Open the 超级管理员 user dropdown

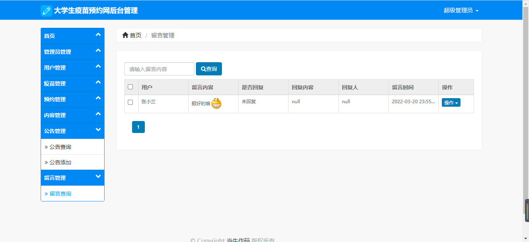click(x=461, y=10)
